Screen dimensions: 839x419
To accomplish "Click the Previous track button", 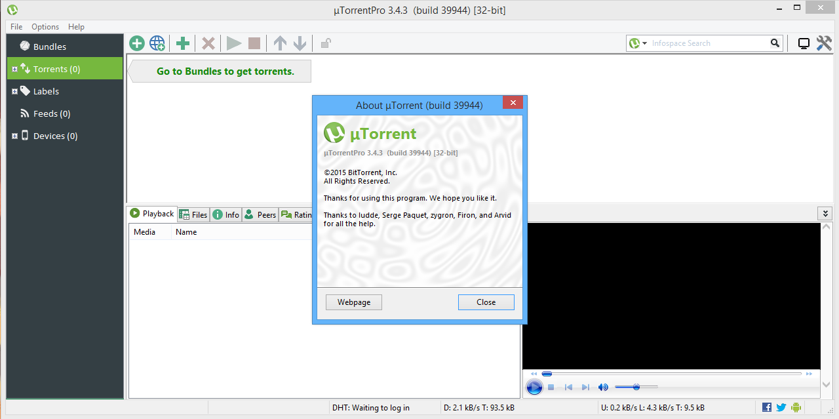I will point(569,388).
